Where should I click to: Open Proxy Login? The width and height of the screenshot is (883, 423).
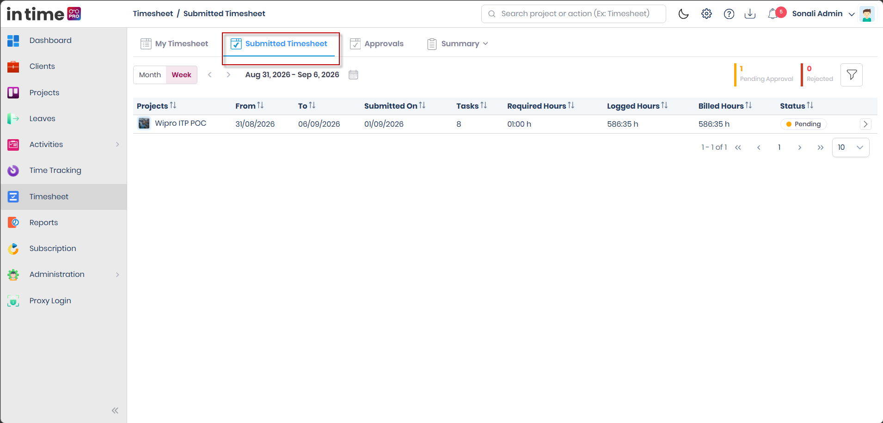coord(63,300)
